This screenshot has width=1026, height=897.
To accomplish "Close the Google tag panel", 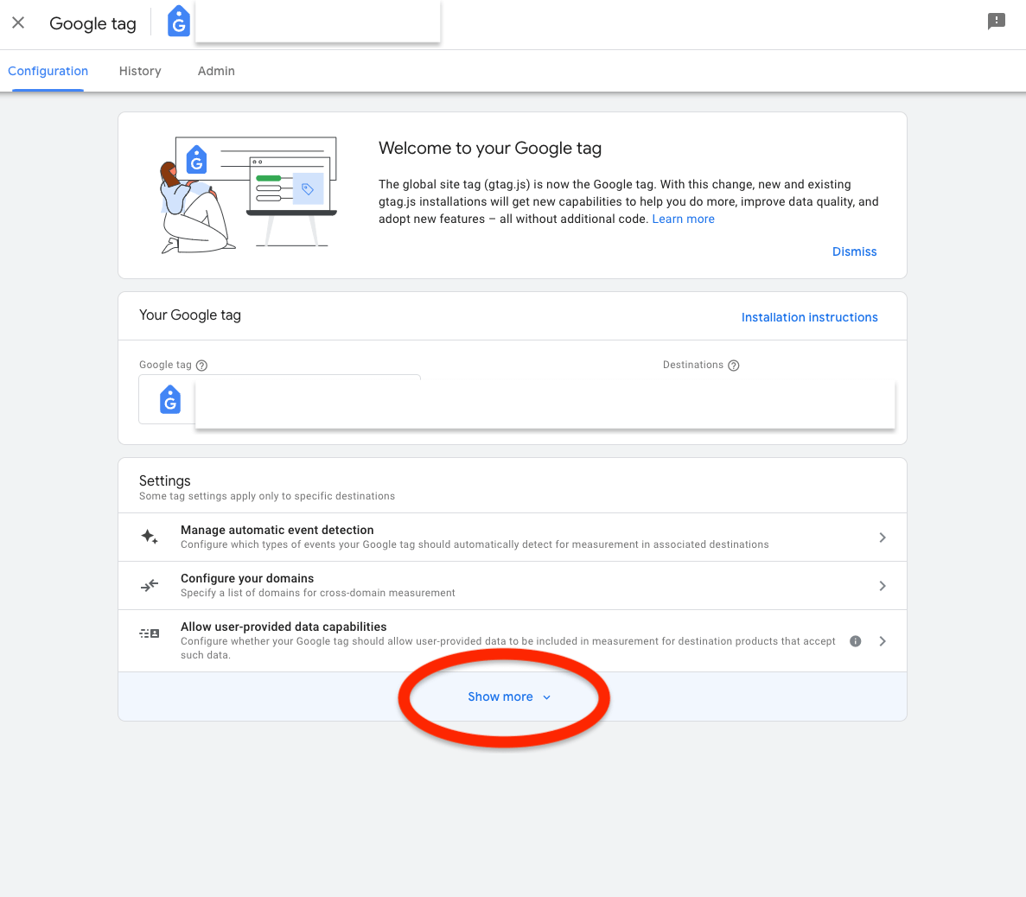I will (x=18, y=22).
